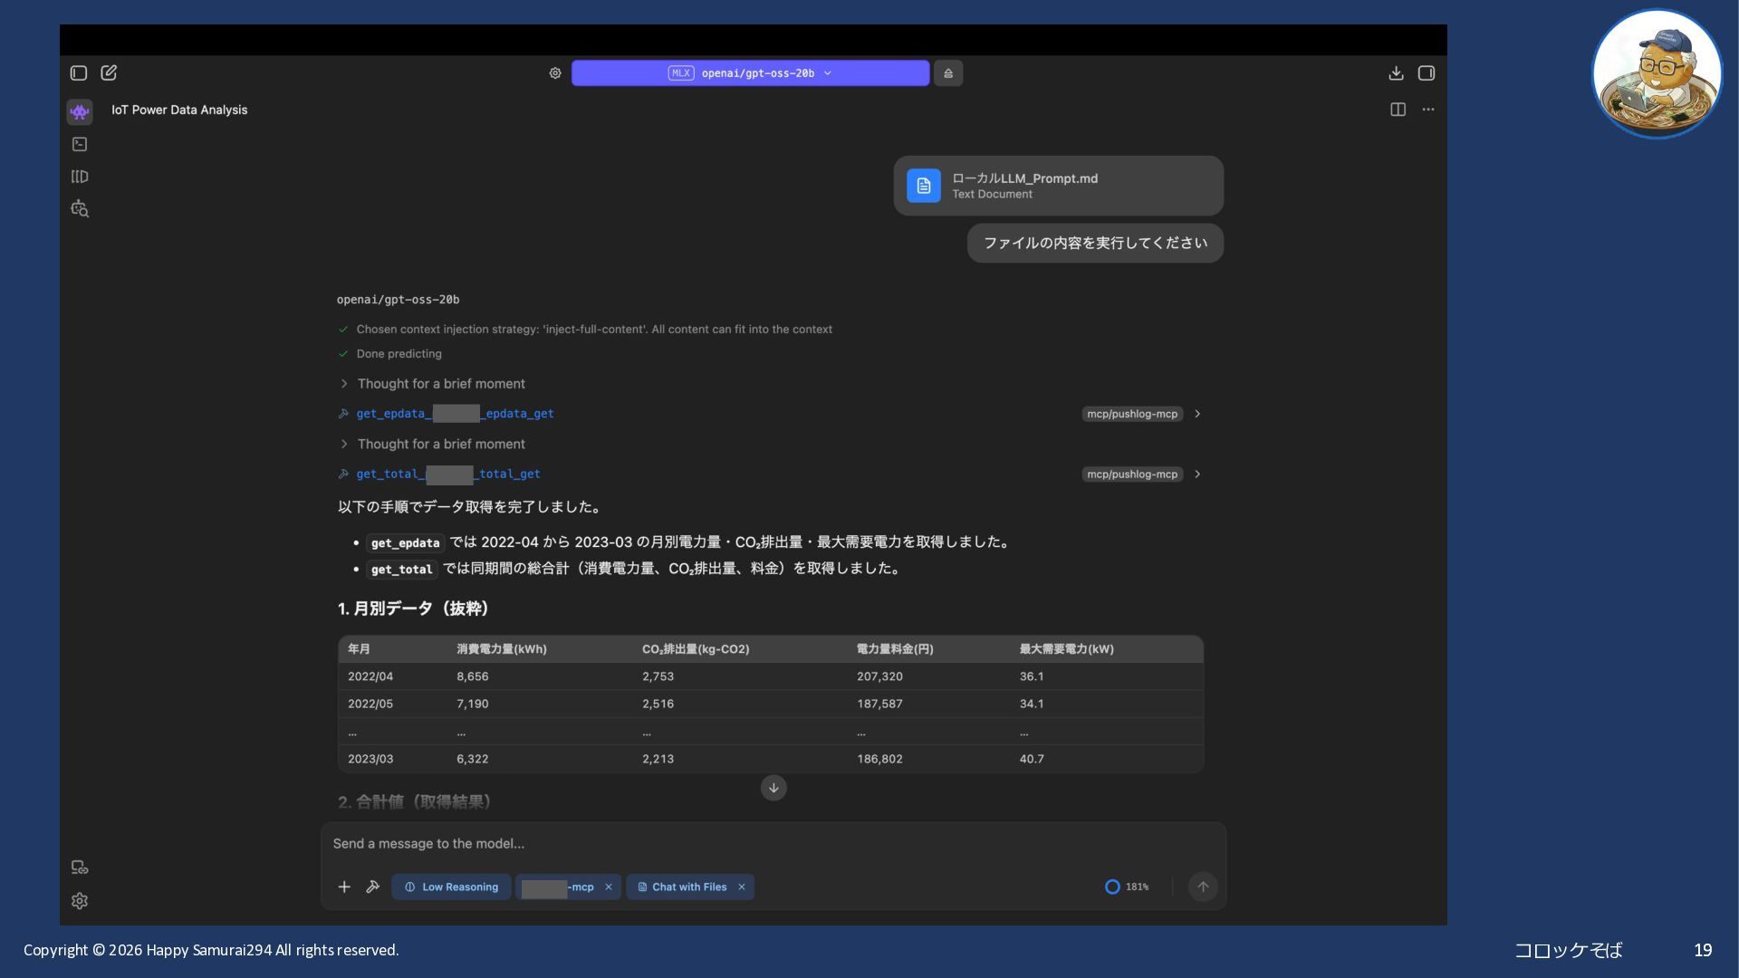Open the Chats tab in sidebar

coord(80,111)
